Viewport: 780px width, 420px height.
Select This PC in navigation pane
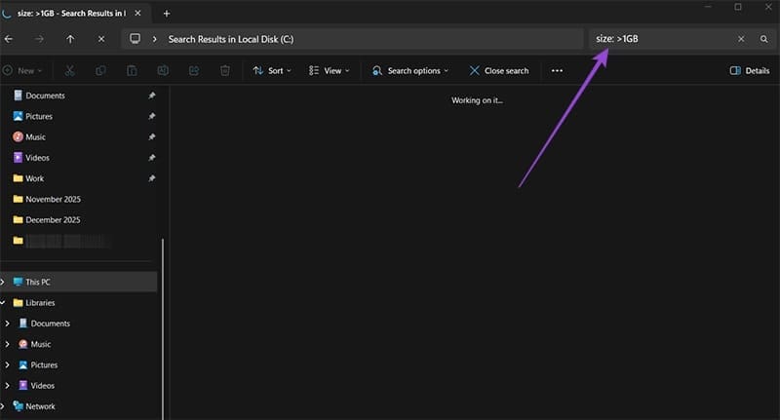[x=38, y=282]
